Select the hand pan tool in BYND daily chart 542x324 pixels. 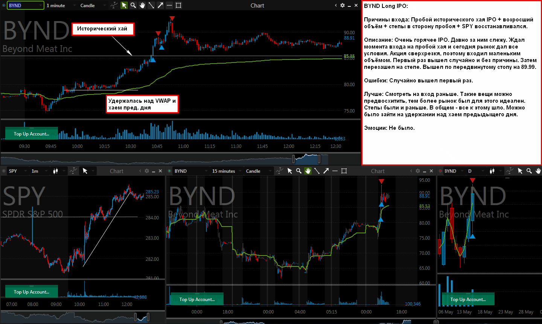(x=538, y=171)
